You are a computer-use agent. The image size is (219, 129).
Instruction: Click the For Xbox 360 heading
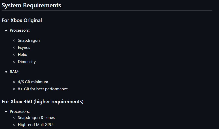coord(43,102)
